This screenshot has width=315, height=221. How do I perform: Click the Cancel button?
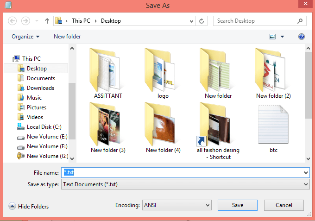(x=283, y=205)
